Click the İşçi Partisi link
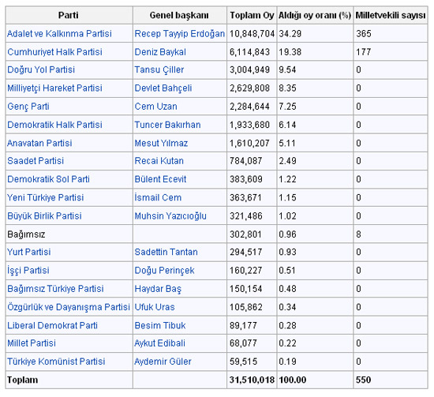Viewport: 434px width, 397px height. click(28, 270)
